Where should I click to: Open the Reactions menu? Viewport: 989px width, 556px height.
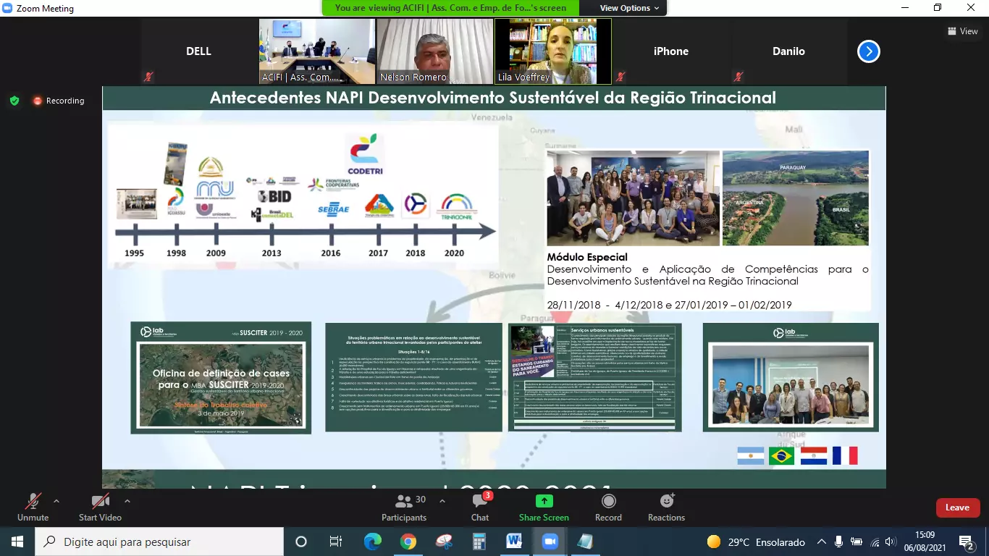(x=666, y=507)
